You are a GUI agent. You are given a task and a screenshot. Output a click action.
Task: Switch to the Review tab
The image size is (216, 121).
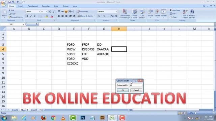point(65,6)
